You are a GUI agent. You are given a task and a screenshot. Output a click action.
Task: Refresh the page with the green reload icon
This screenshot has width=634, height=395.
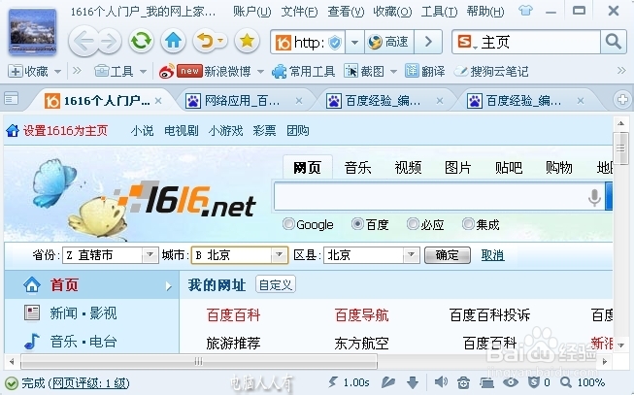[x=141, y=41]
